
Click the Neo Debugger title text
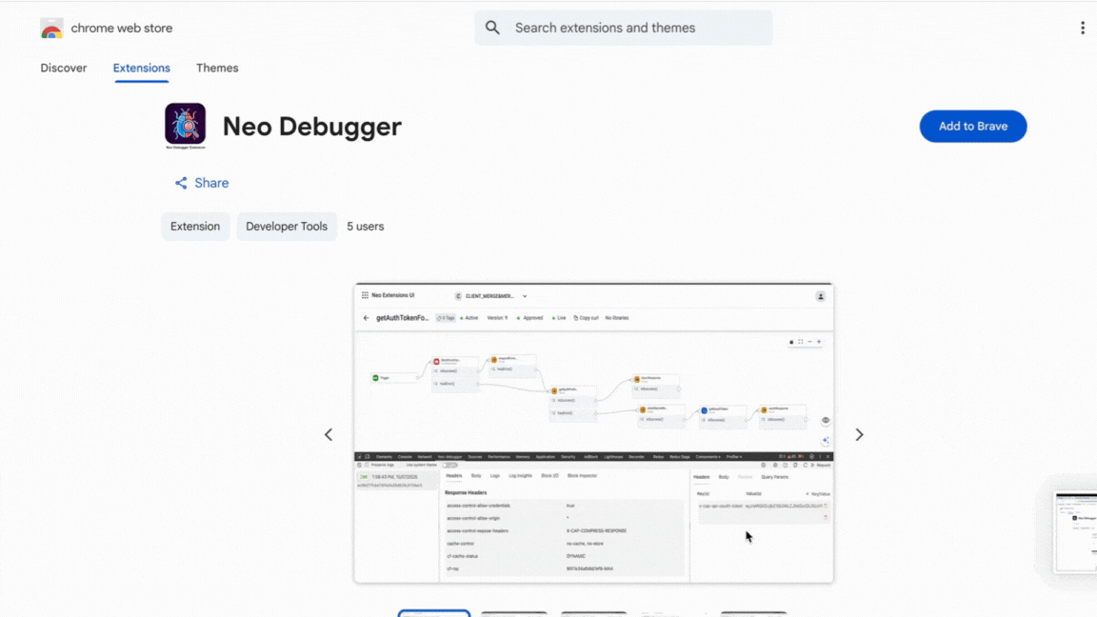[x=312, y=127]
